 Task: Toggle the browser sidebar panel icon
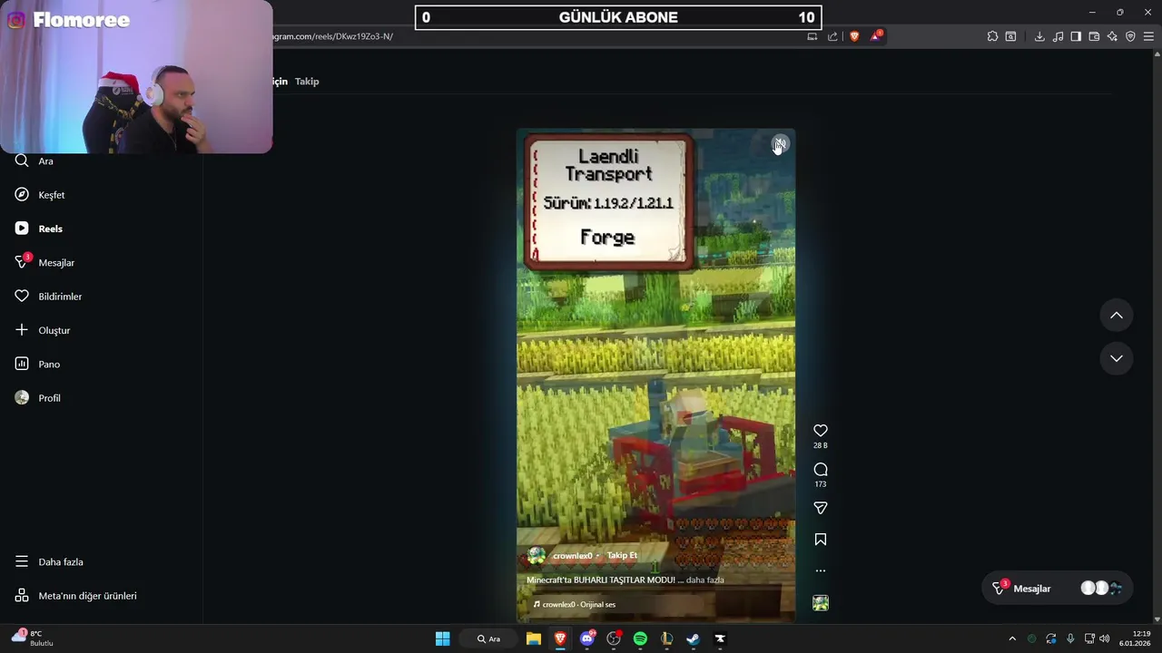click(x=1076, y=36)
